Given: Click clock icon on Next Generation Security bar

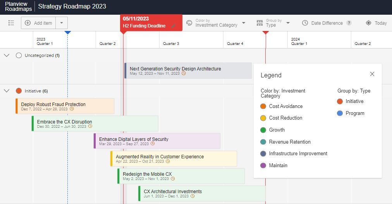Looking at the screenshot, I should click(x=184, y=73).
